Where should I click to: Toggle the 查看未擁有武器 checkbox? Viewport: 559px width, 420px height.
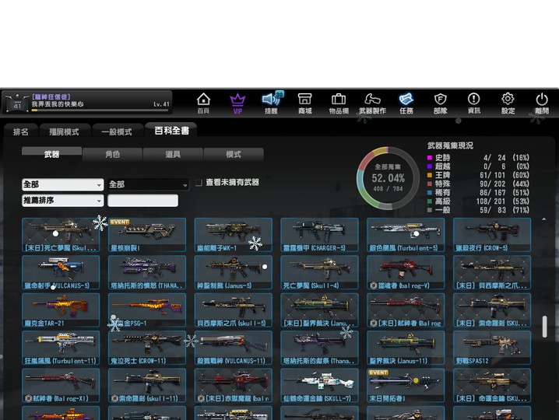coord(199,183)
